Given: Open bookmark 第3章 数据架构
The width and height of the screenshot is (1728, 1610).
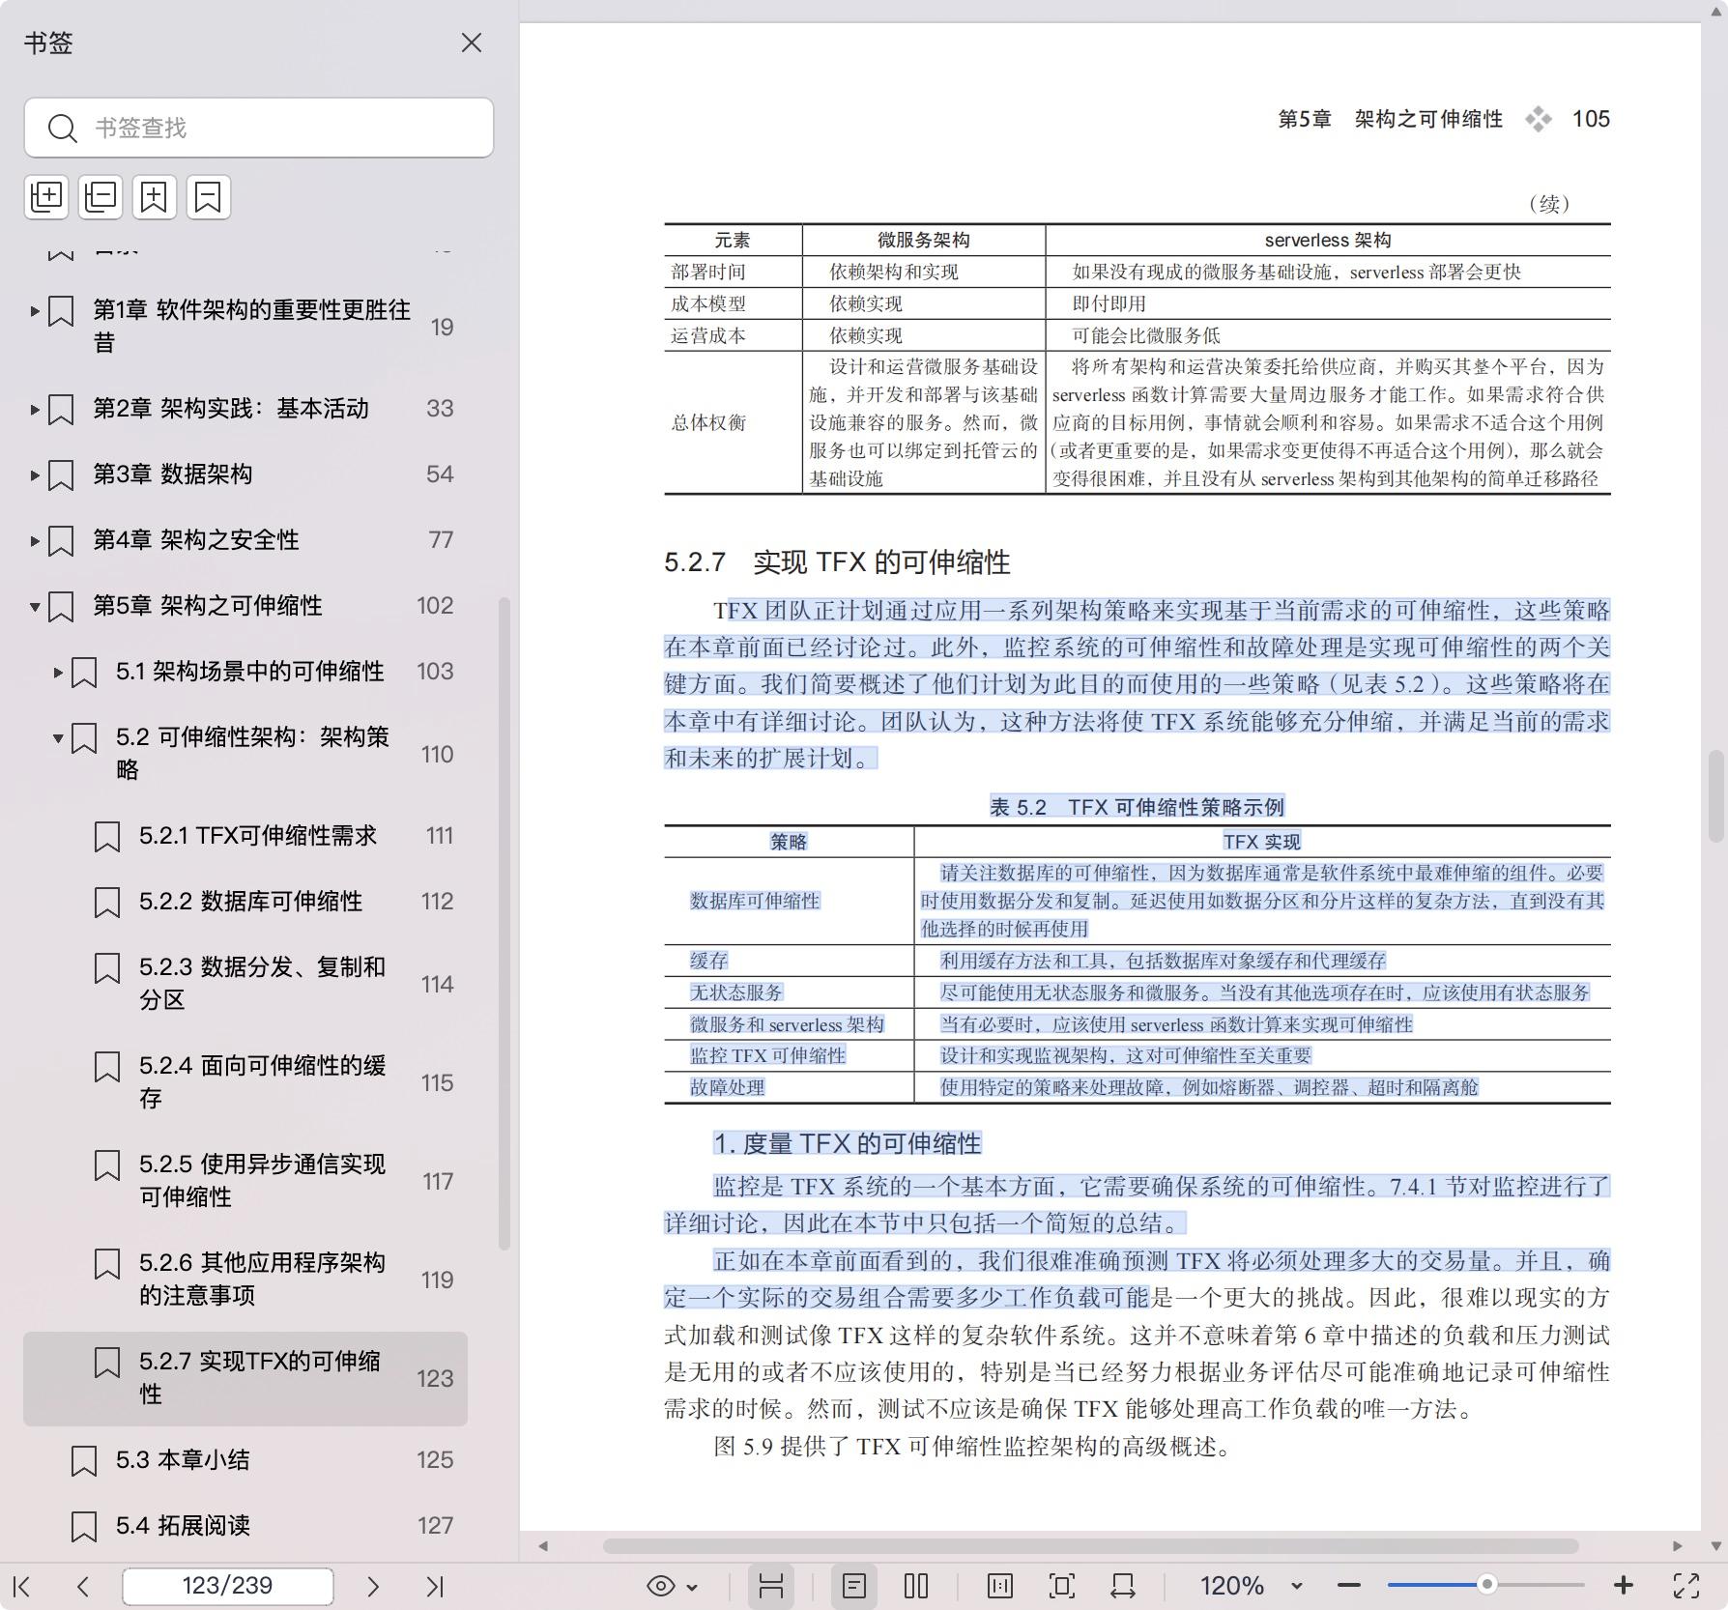Looking at the screenshot, I should (x=173, y=474).
